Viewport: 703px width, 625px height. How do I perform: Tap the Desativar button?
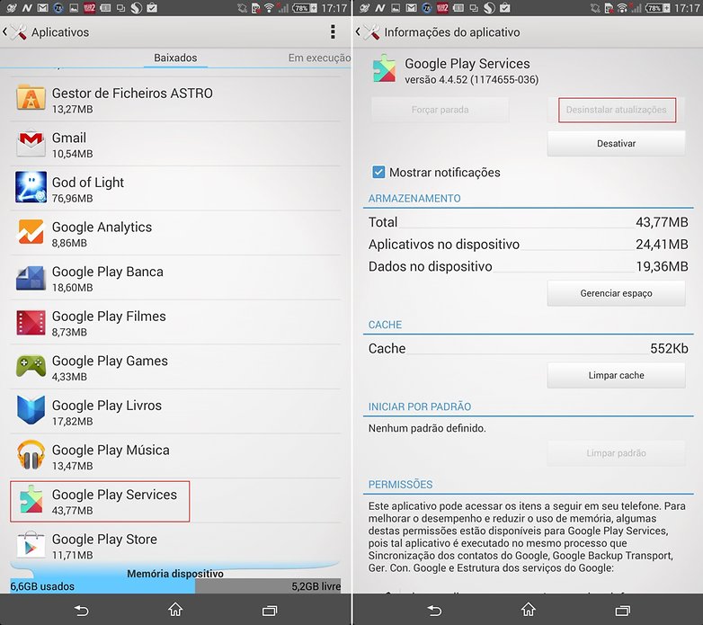[x=616, y=144]
